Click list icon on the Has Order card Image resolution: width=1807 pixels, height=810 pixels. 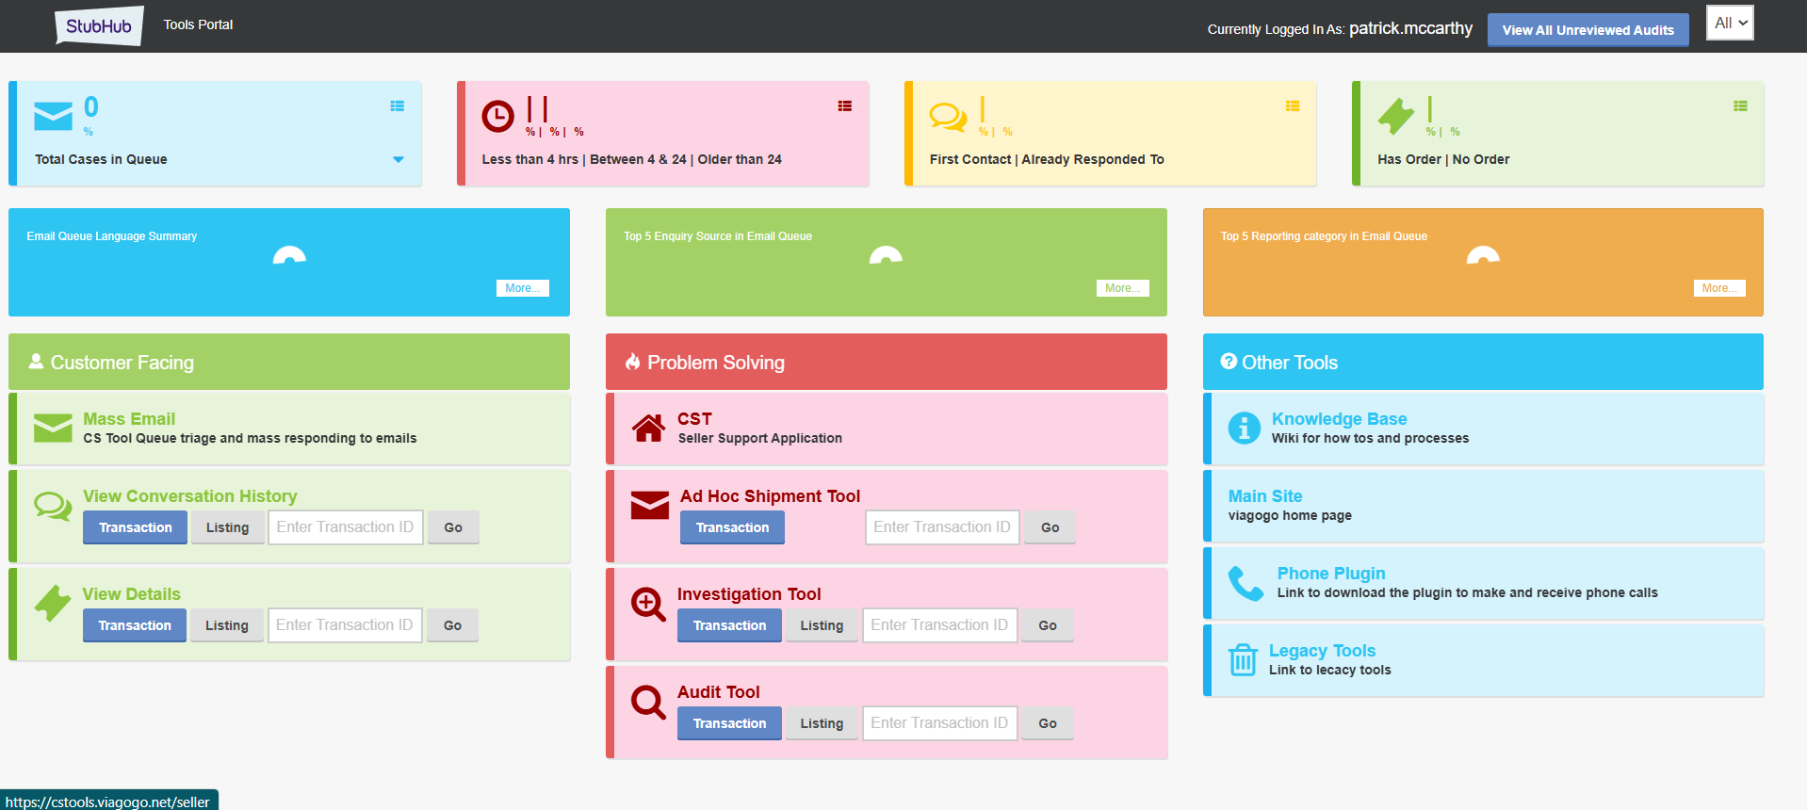tap(1740, 106)
